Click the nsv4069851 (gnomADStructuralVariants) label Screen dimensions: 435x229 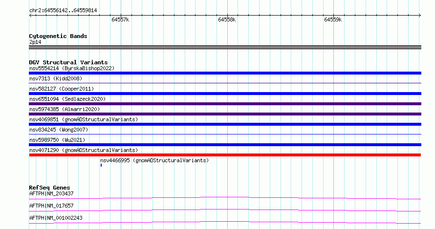[84, 119]
